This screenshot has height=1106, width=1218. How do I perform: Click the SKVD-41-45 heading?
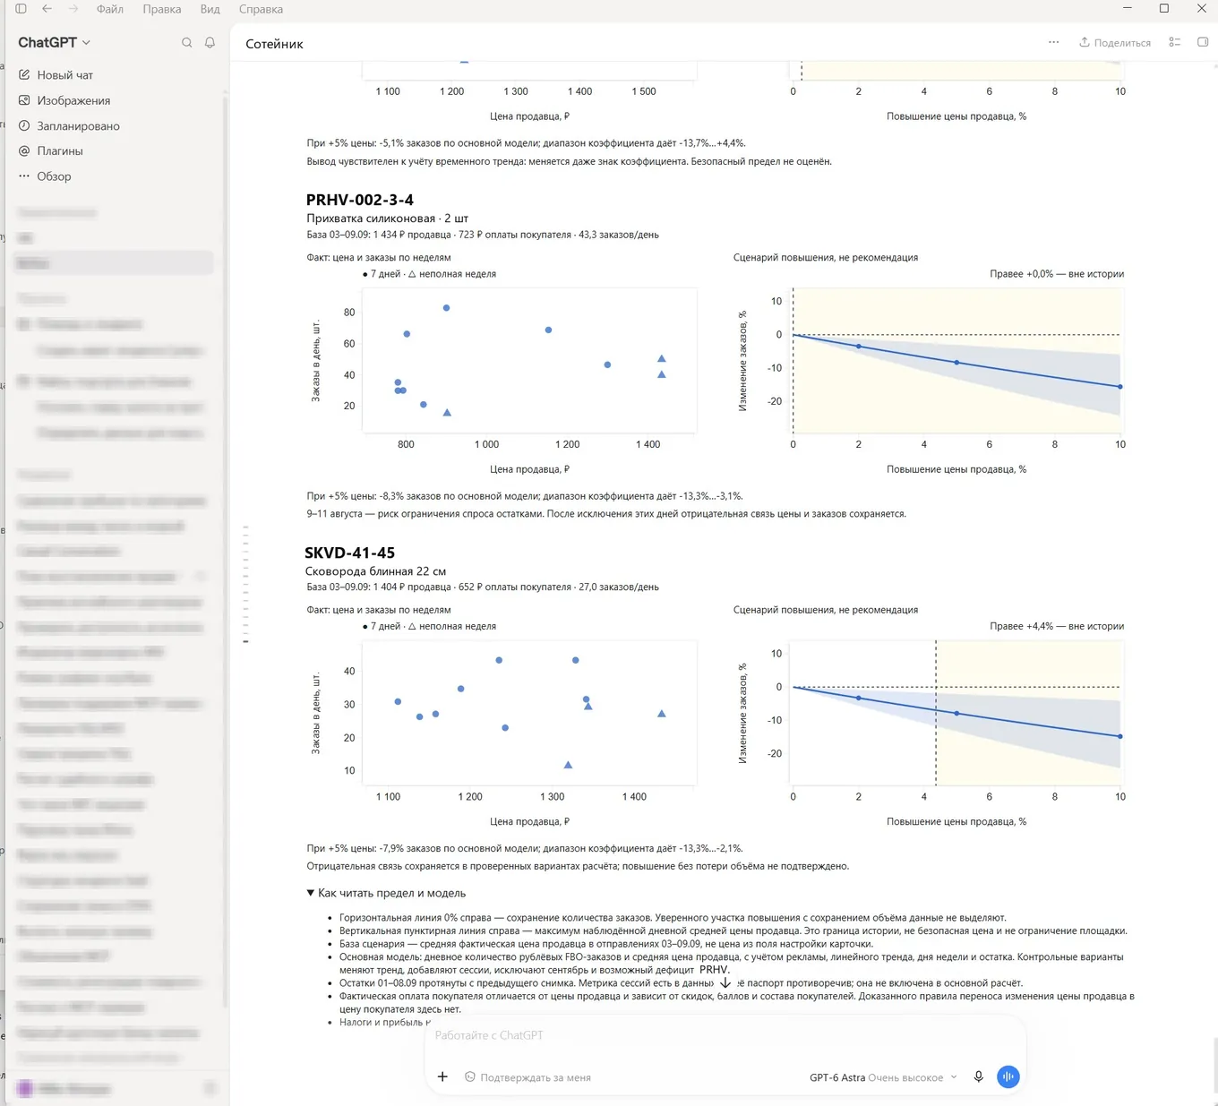click(349, 553)
